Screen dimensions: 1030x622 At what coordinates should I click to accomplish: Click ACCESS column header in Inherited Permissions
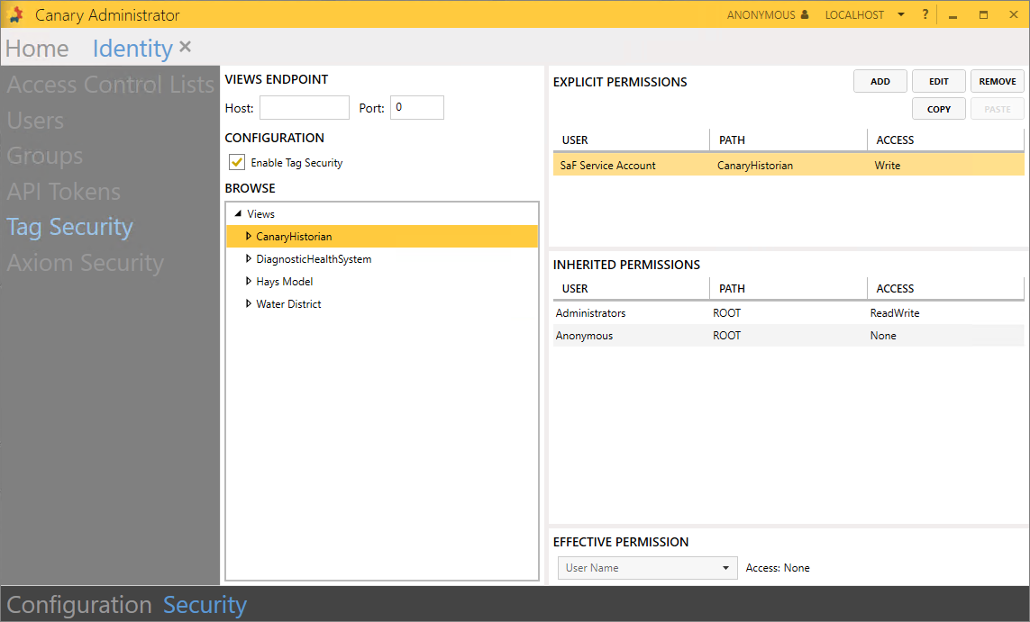946,288
